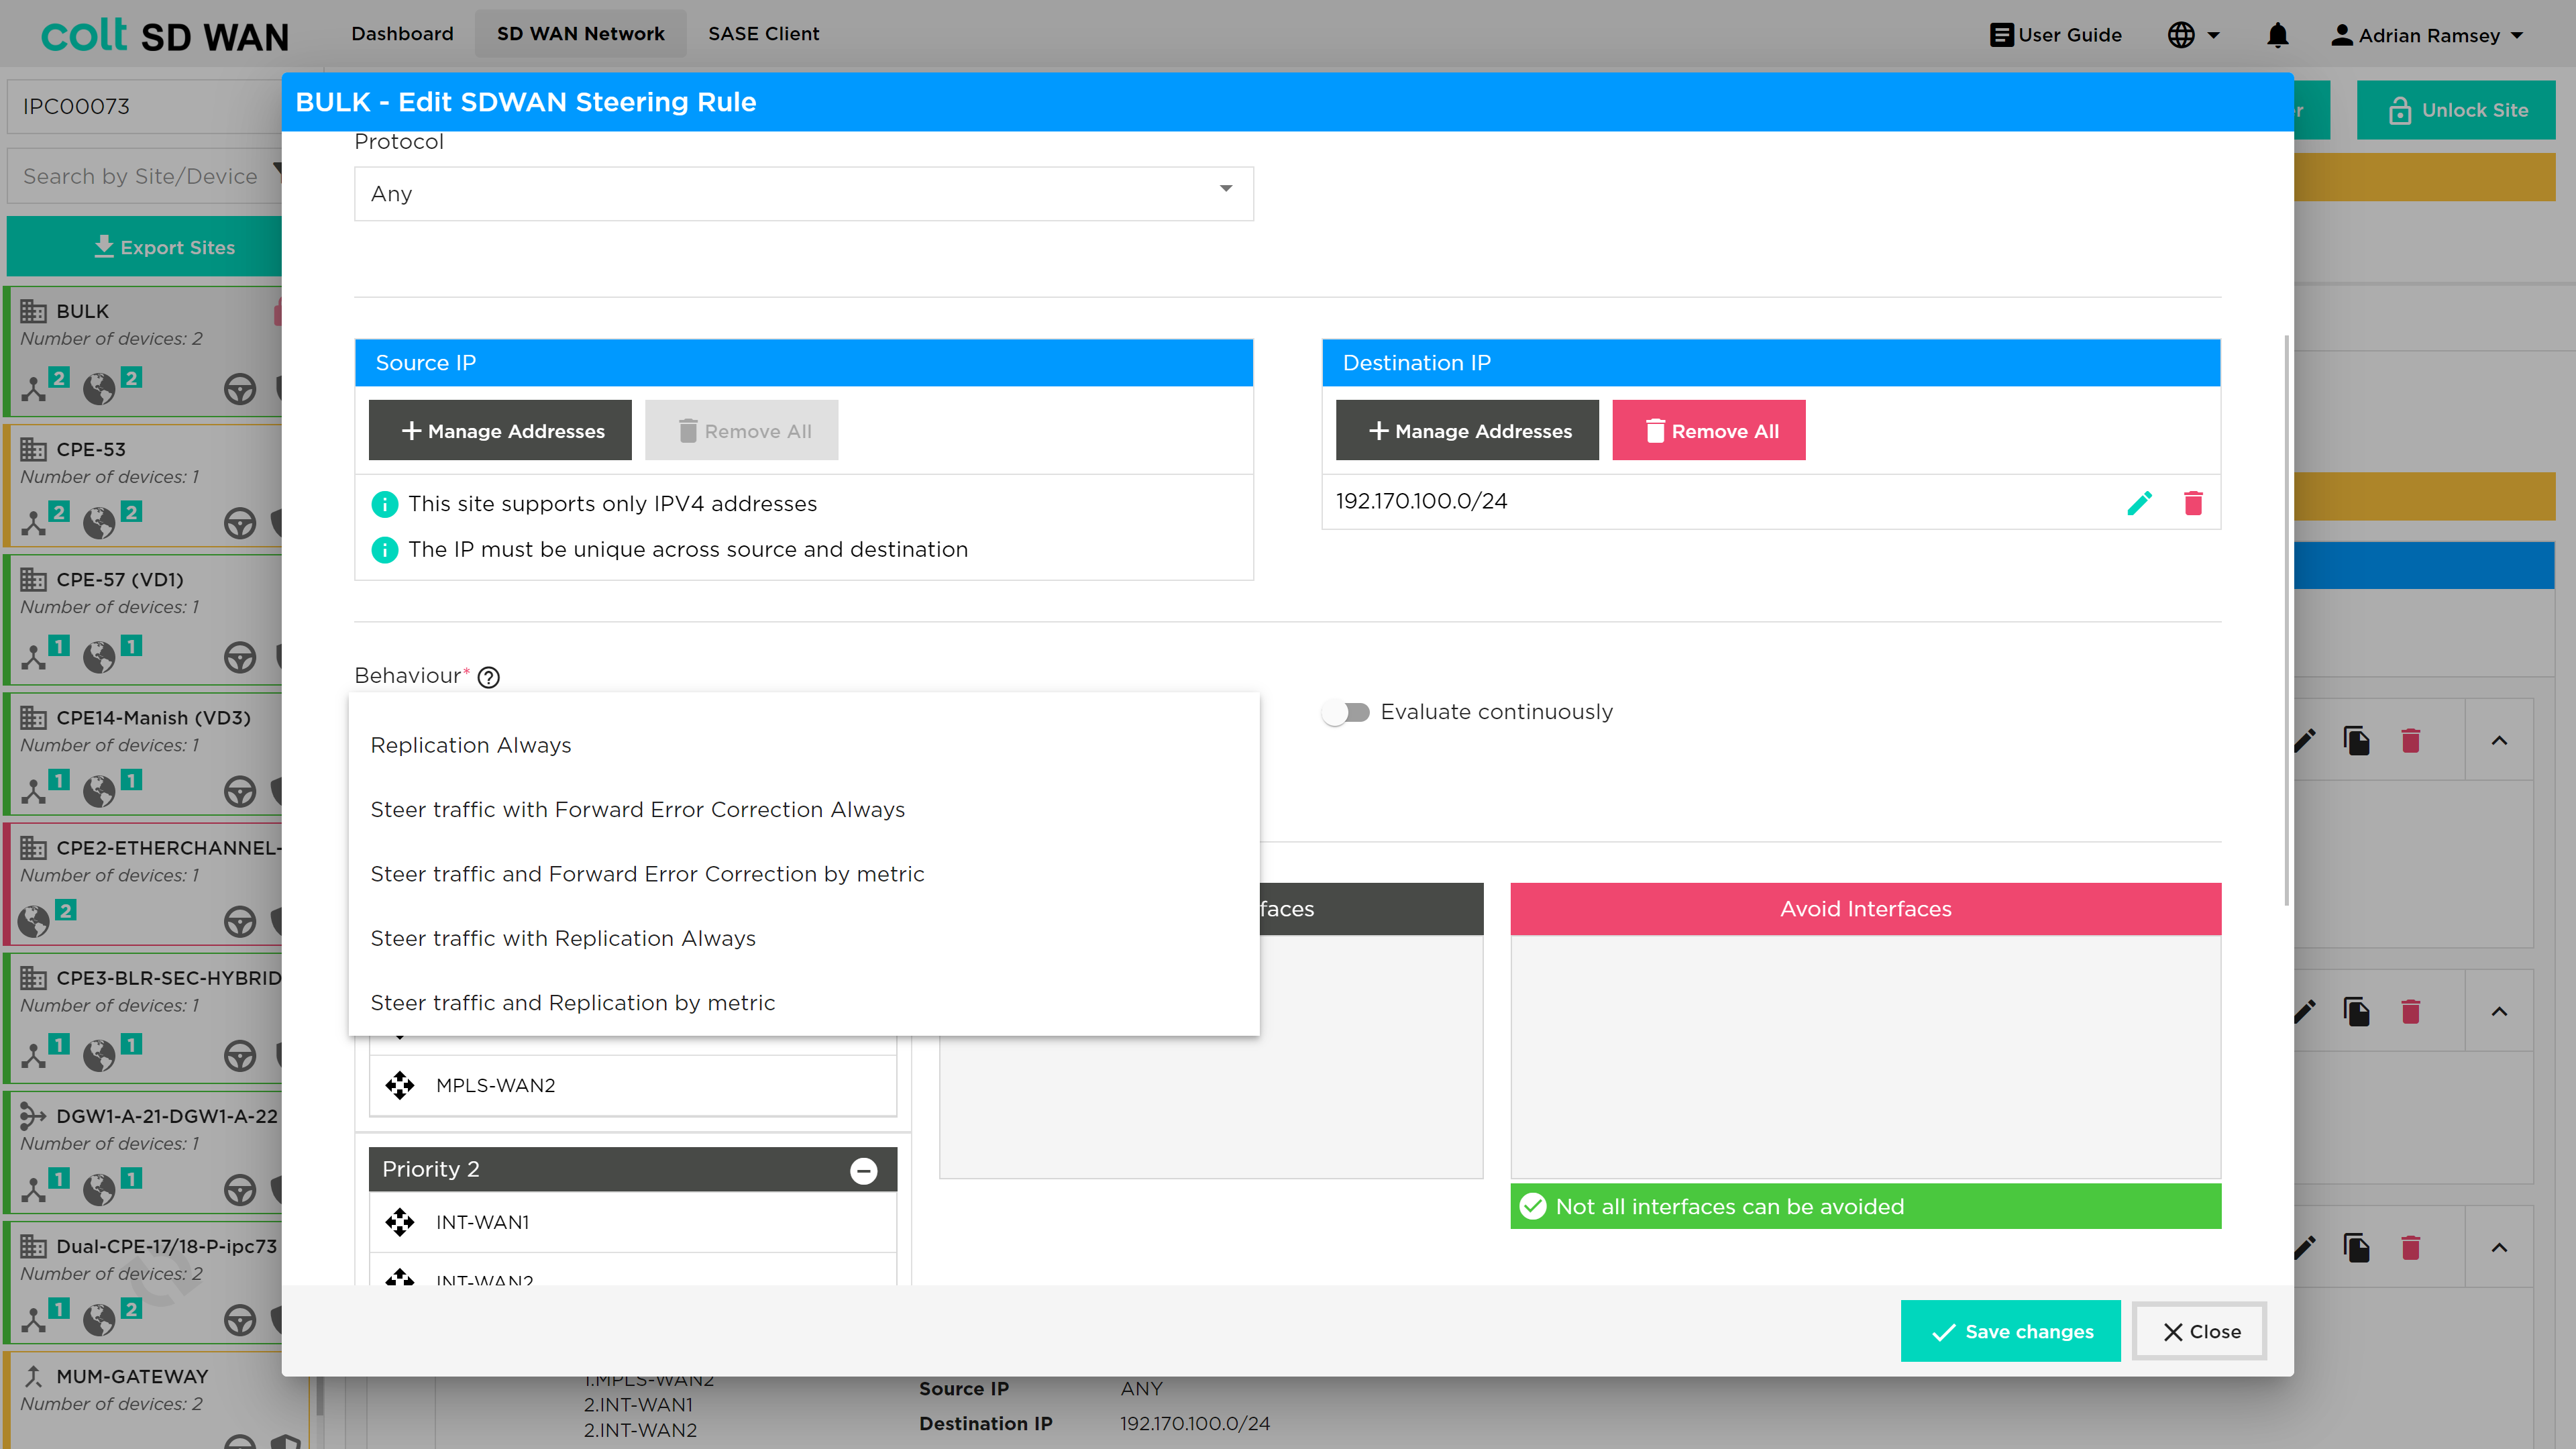
Task: Select the BULK site in the list
Action: coord(143,352)
